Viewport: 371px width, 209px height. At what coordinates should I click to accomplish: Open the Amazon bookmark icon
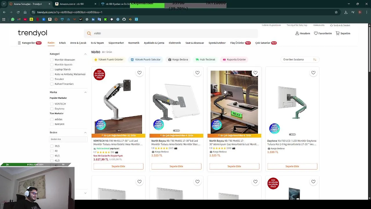pyautogui.click(x=50, y=19)
